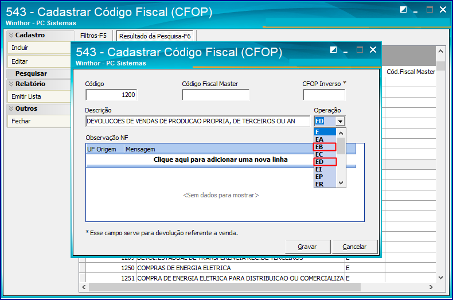
Task: Click dialog's restore-size icon in title bar
Action: coord(333,50)
